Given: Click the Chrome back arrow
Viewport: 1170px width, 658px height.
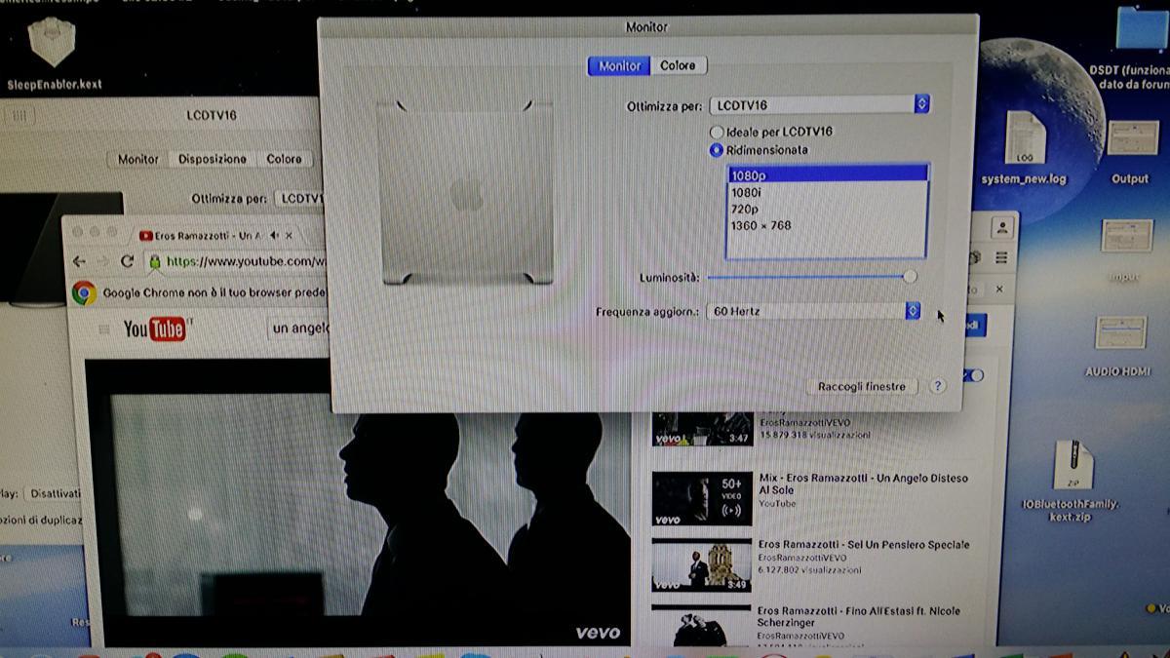Looking at the screenshot, I should tap(79, 261).
